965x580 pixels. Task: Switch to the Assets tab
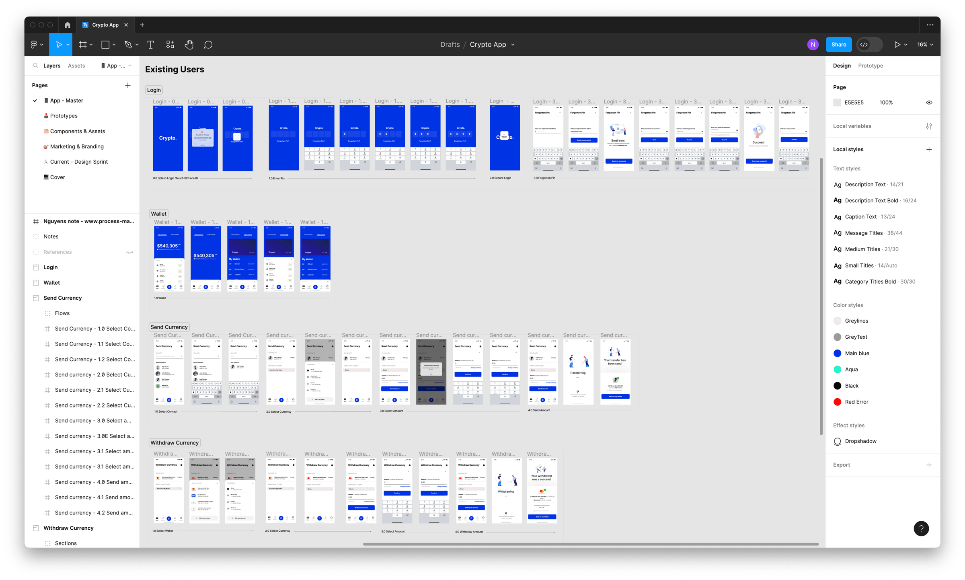click(76, 66)
